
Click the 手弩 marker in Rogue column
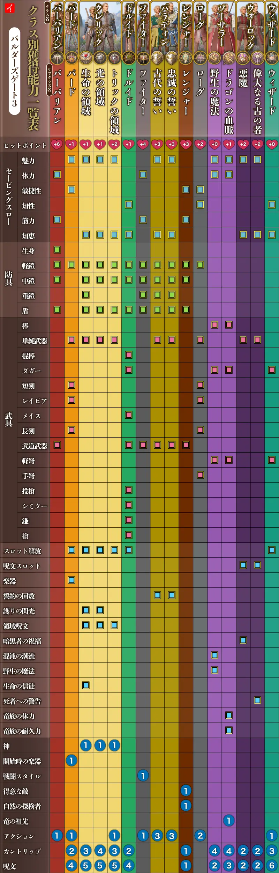[x=200, y=475]
